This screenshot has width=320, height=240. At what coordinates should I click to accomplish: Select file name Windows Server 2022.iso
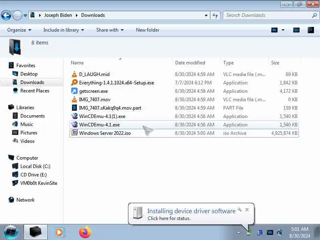[105, 133]
